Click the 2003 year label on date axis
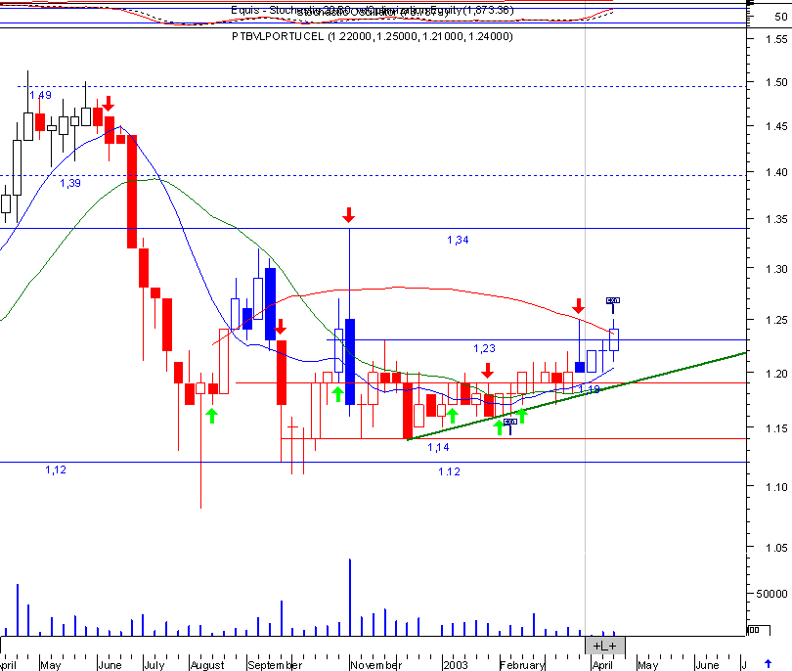 [455, 665]
